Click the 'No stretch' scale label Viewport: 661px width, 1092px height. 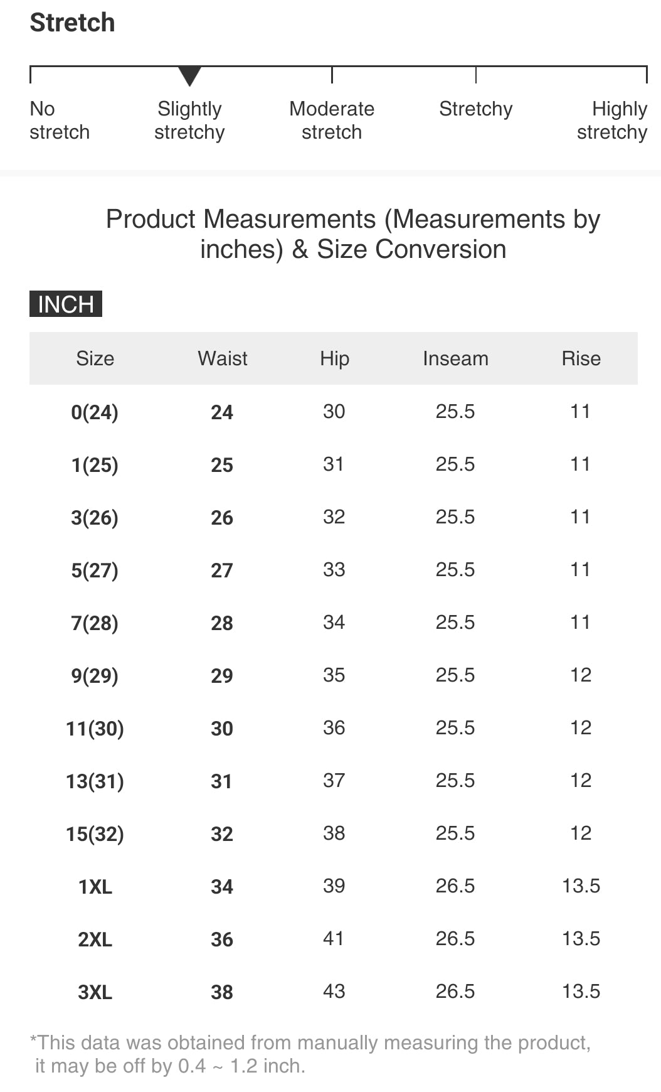coord(60,120)
